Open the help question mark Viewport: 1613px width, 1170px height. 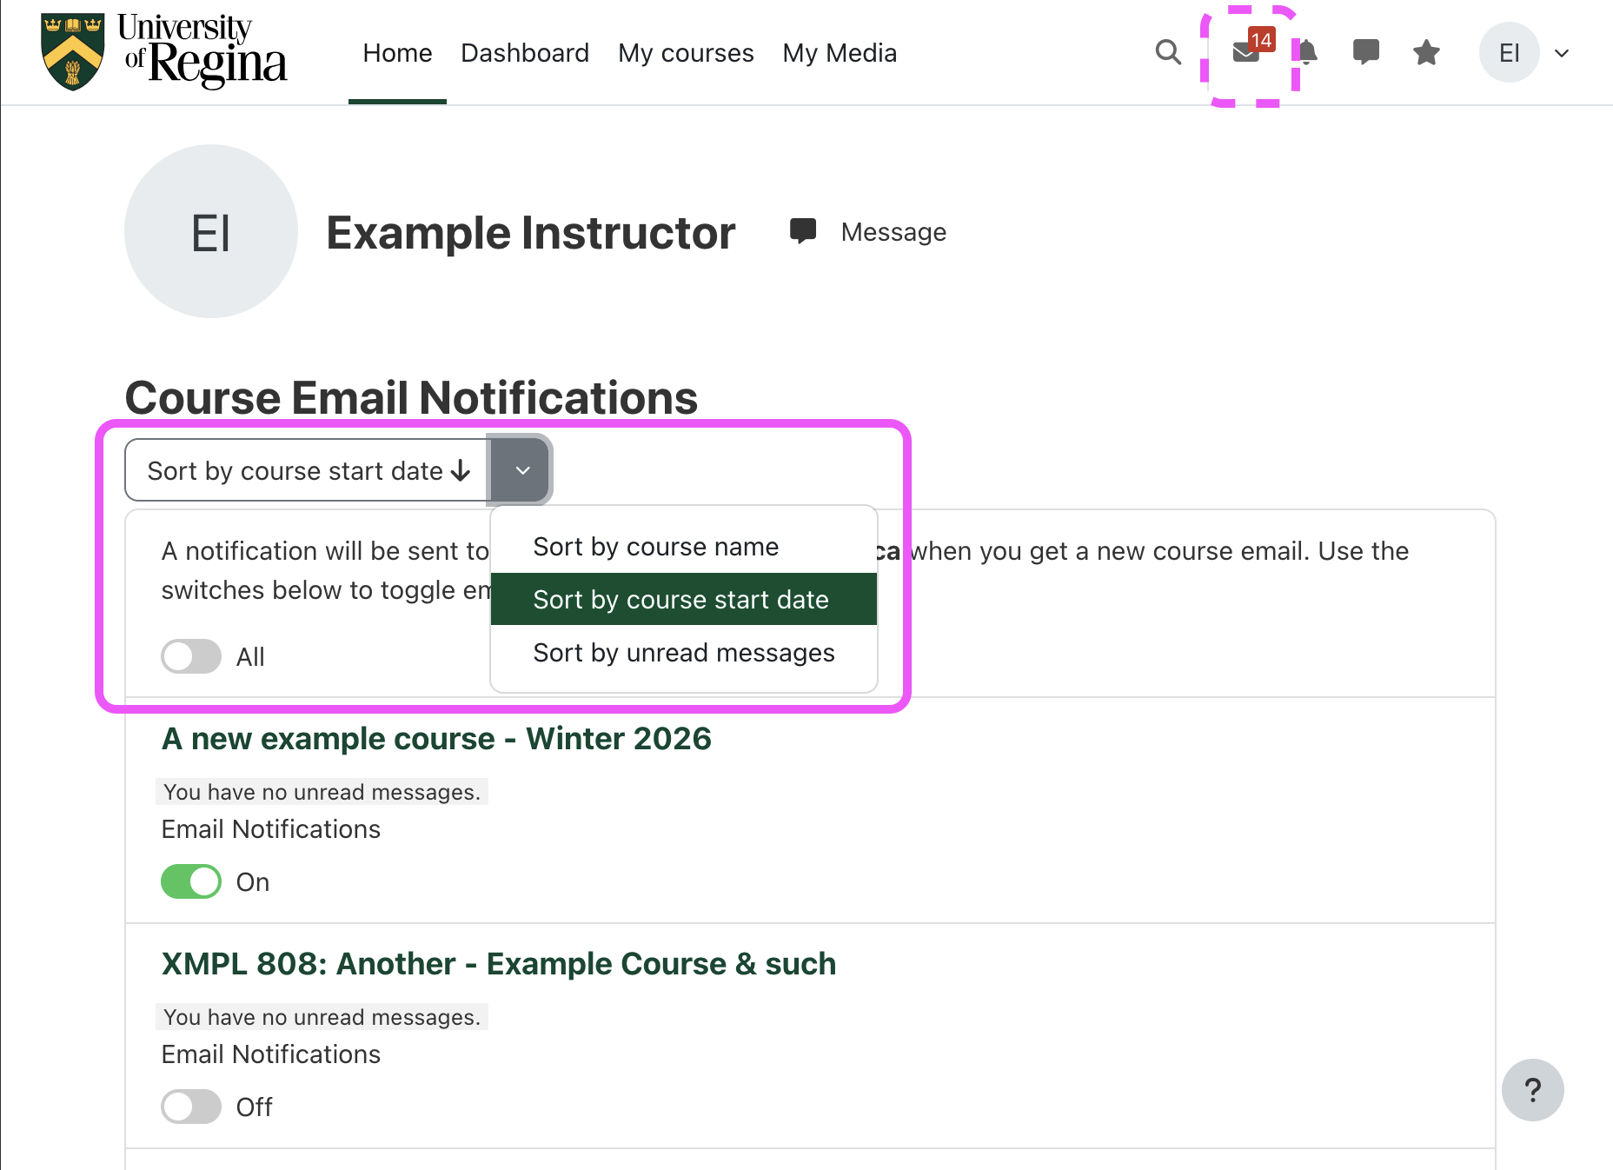coord(1532,1089)
